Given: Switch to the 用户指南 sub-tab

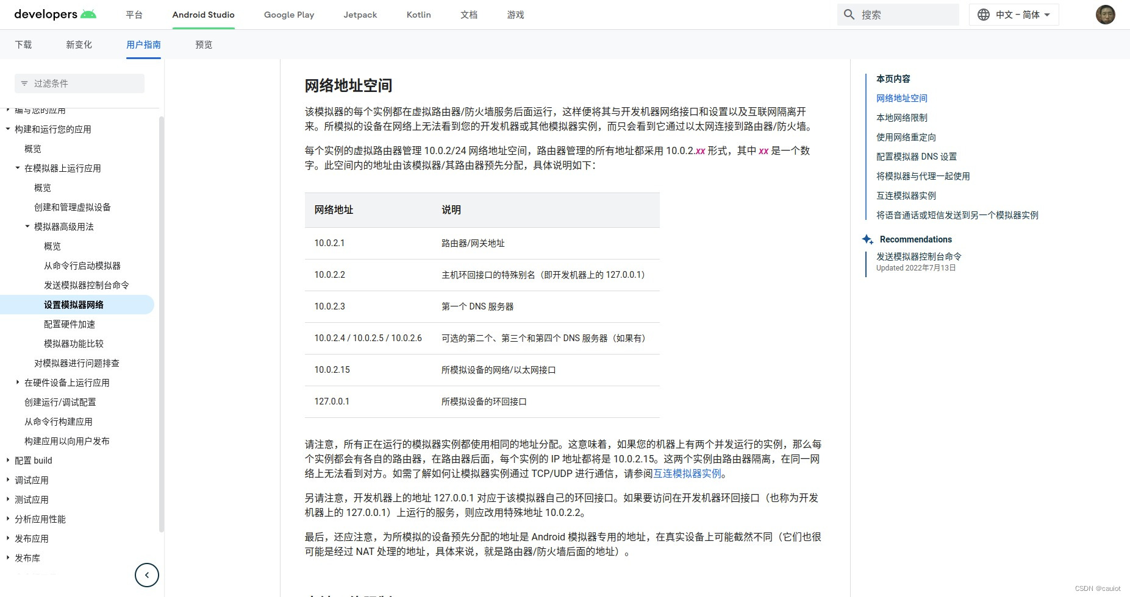Looking at the screenshot, I should point(143,44).
